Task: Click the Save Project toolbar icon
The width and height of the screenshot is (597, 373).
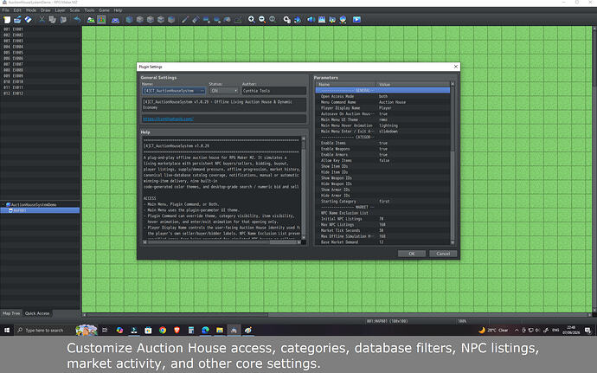Action: point(29,19)
